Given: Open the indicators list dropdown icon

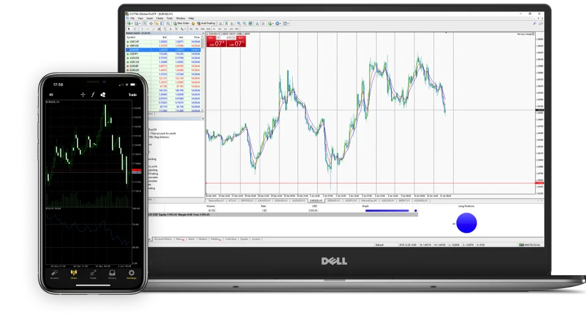Looking at the screenshot, I should click(x=271, y=23).
